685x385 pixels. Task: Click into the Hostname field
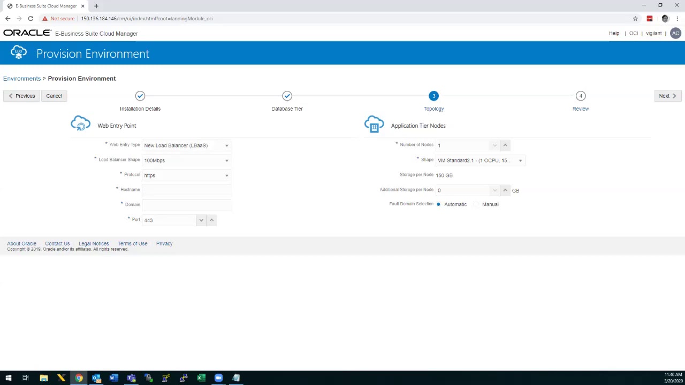point(186,190)
